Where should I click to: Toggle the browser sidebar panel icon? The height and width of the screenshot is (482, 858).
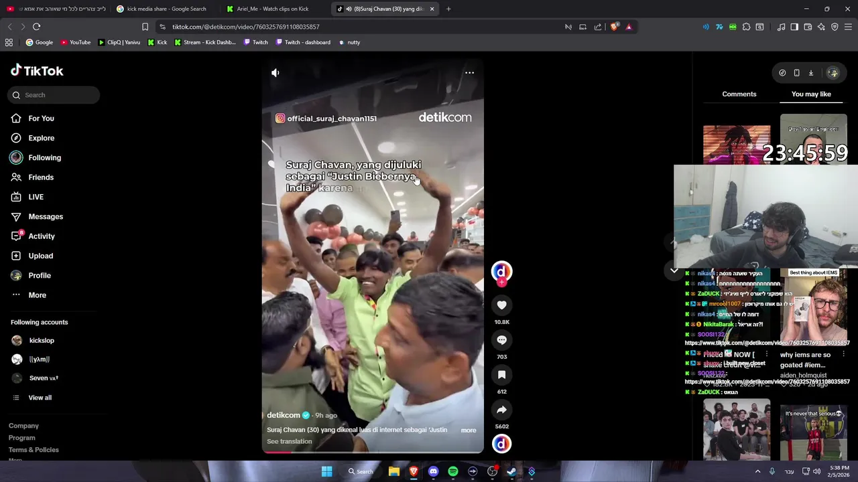794,27
